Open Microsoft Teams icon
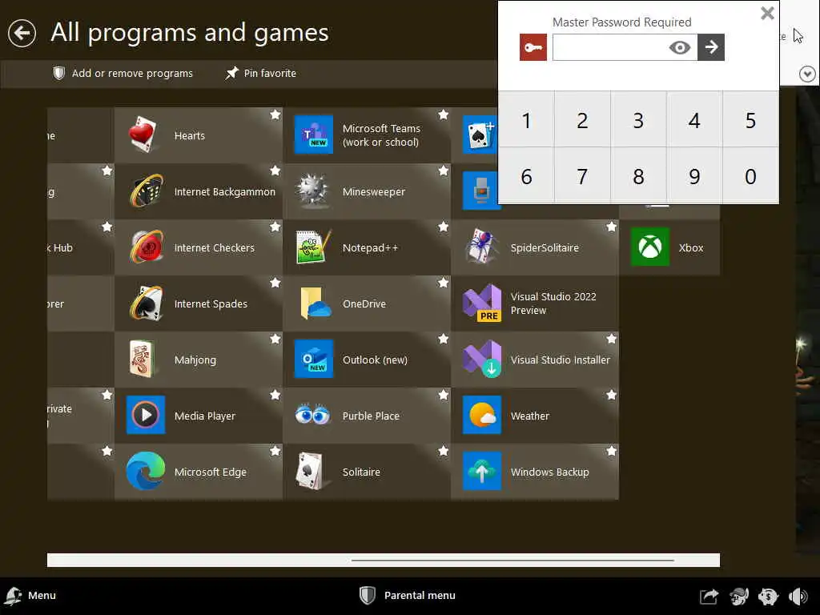This screenshot has width=820, height=615. 314,135
